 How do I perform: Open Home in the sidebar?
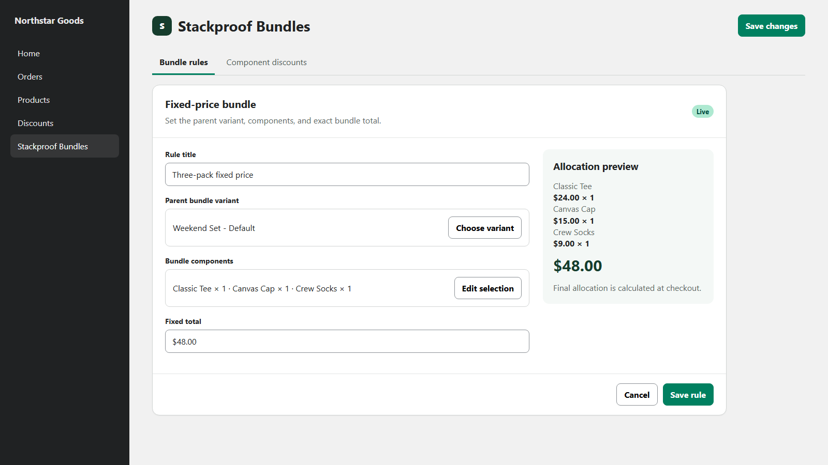[x=65, y=53]
